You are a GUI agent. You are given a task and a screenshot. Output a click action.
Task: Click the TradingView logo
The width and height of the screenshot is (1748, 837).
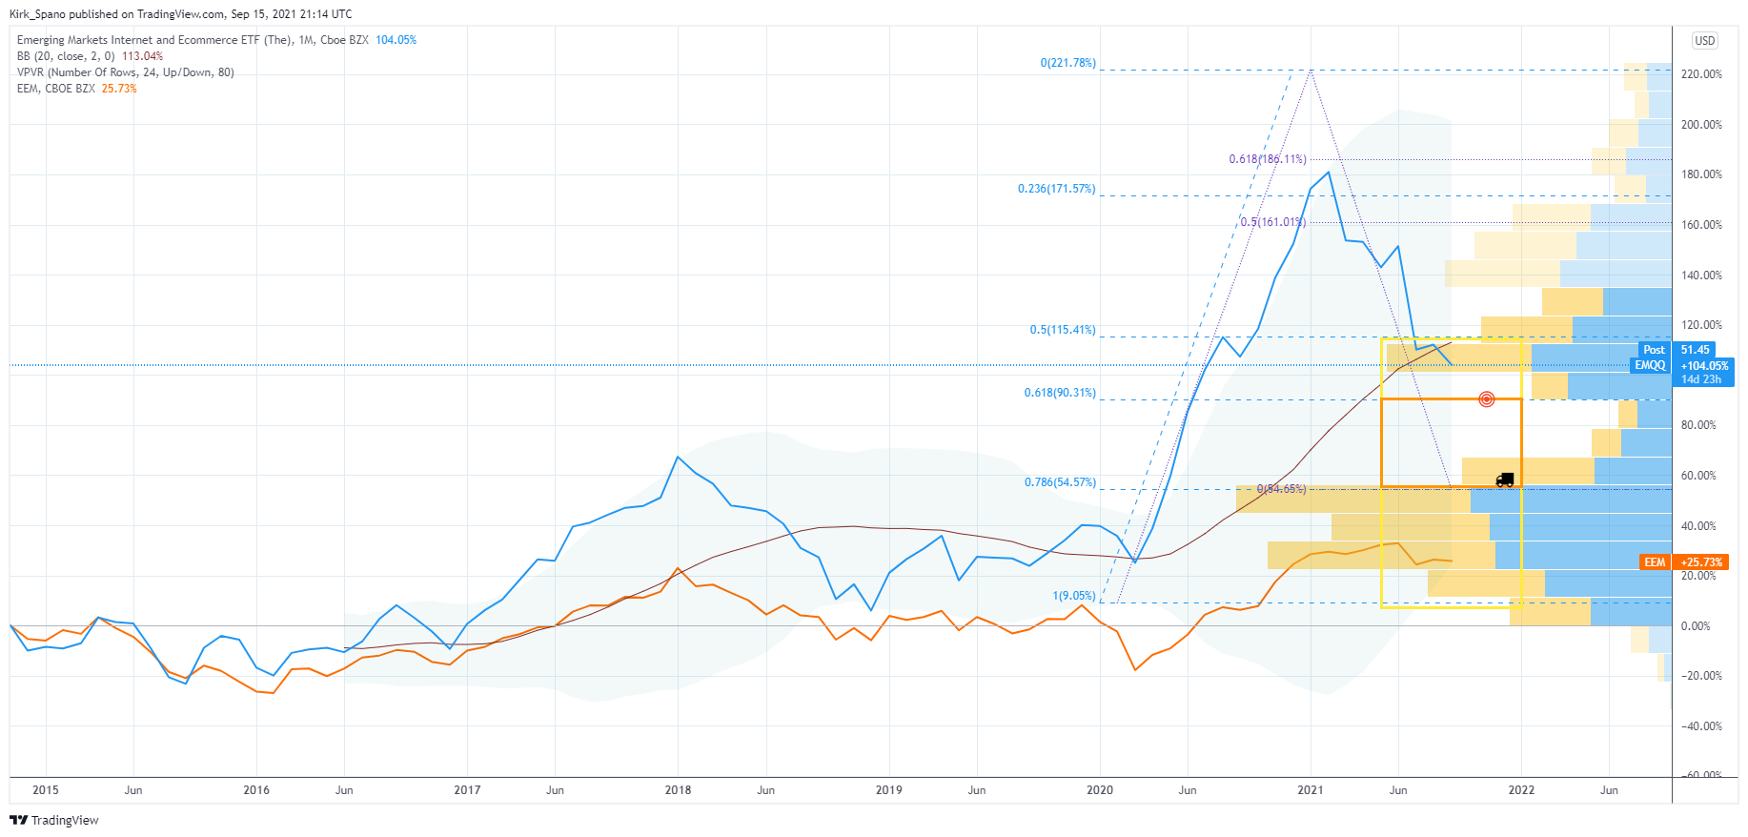(54, 820)
